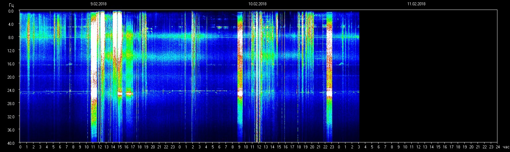Click the Гц frequency axis label

(11, 5)
